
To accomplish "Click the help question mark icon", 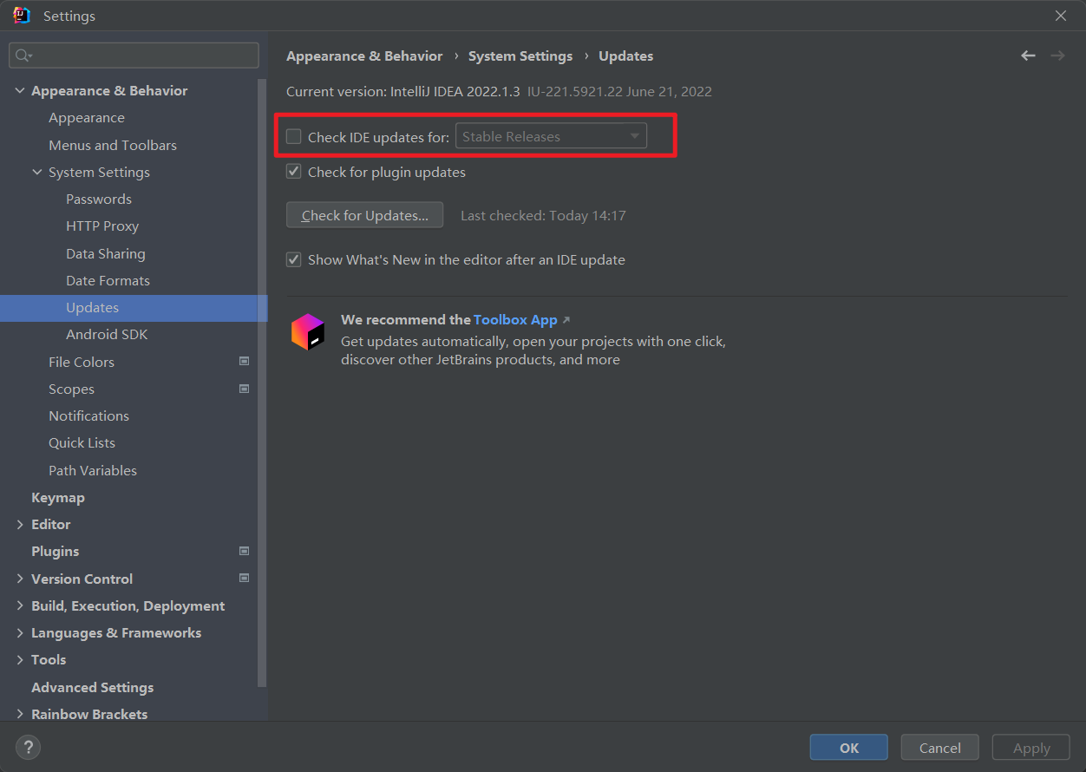I will (x=28, y=747).
